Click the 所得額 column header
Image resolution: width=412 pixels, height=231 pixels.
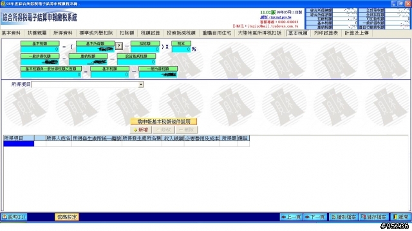pyautogui.click(x=229, y=138)
